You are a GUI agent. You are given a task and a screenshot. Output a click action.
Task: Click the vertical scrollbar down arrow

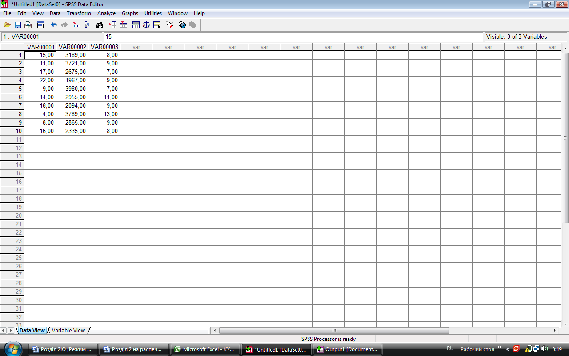click(x=565, y=324)
